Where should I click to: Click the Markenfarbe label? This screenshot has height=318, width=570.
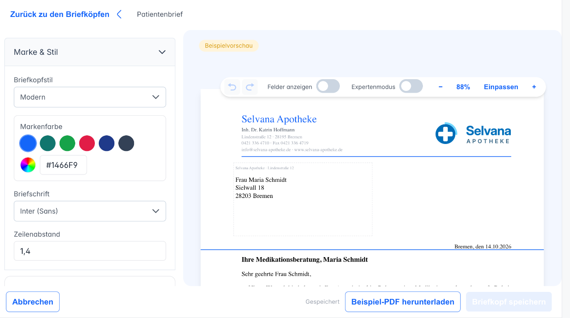click(41, 127)
